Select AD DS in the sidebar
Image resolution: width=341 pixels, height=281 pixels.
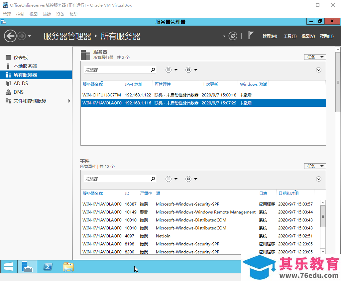36,83
